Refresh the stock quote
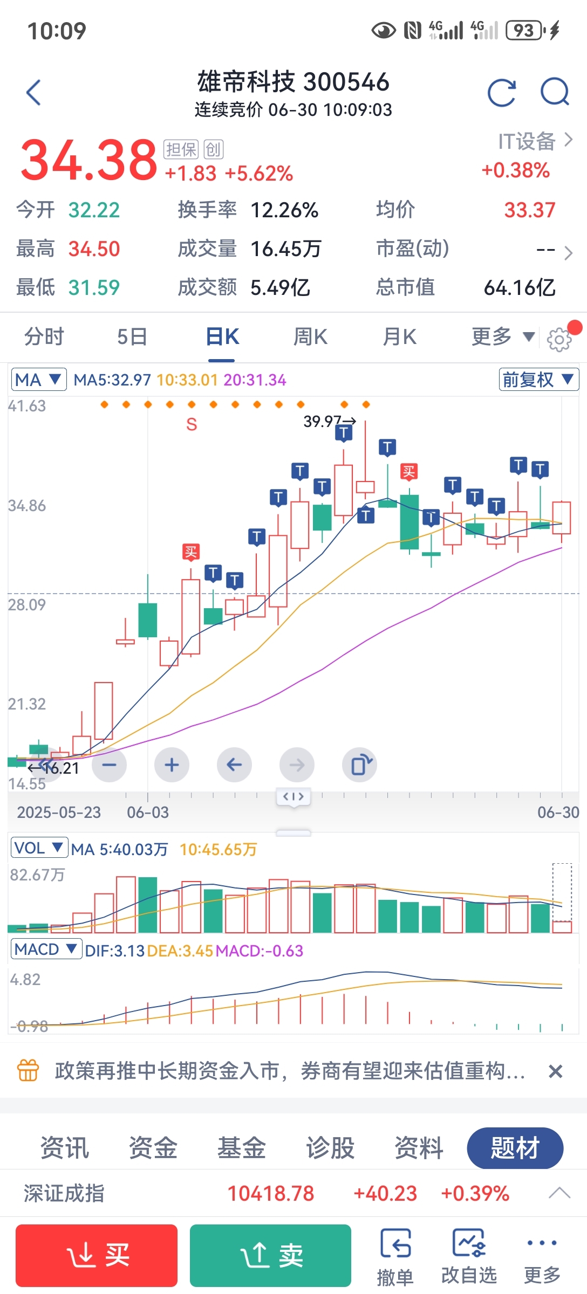 (x=502, y=92)
